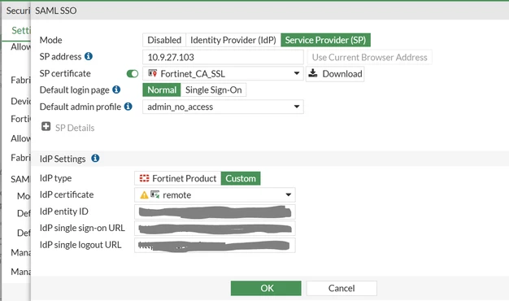Select Service Provider (SP) mode

[325, 40]
